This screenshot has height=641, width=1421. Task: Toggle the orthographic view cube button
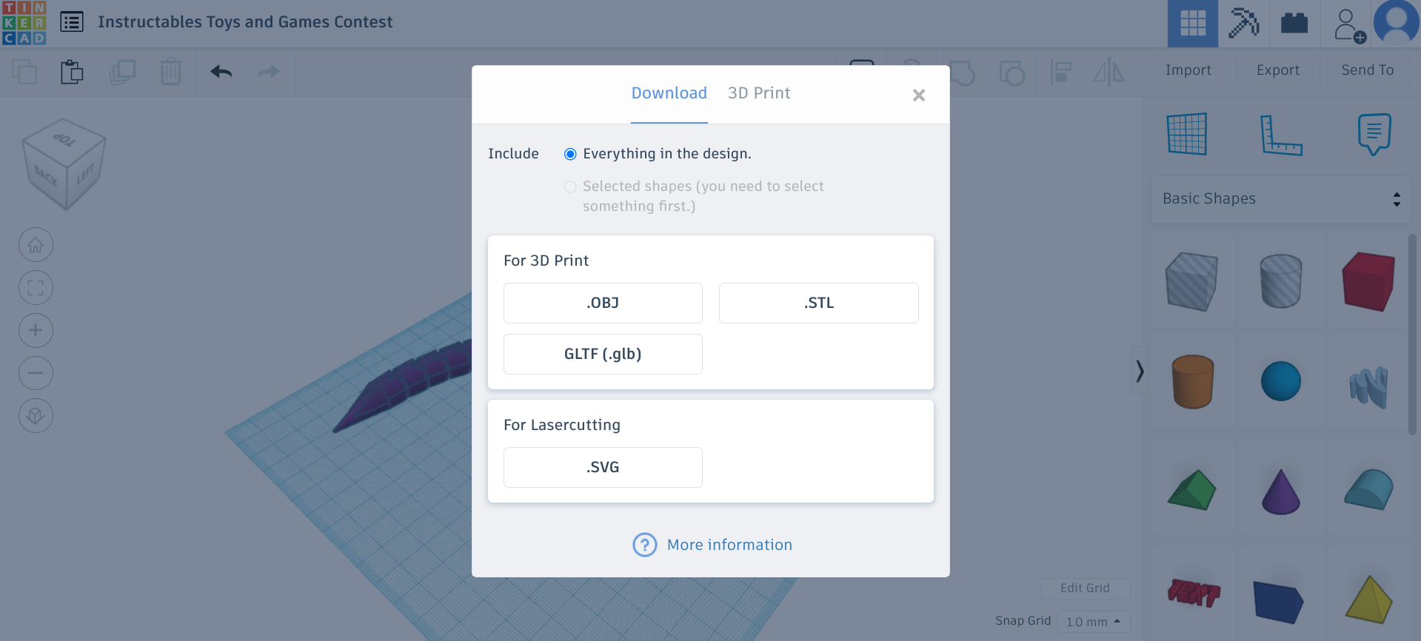(36, 415)
